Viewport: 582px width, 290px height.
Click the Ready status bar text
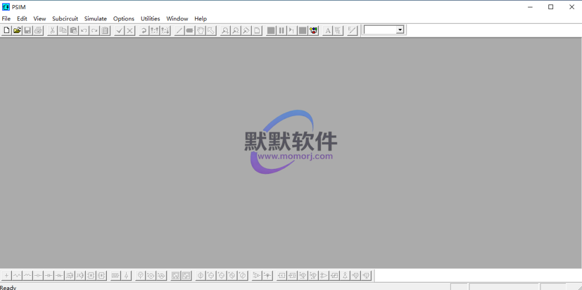click(8, 287)
